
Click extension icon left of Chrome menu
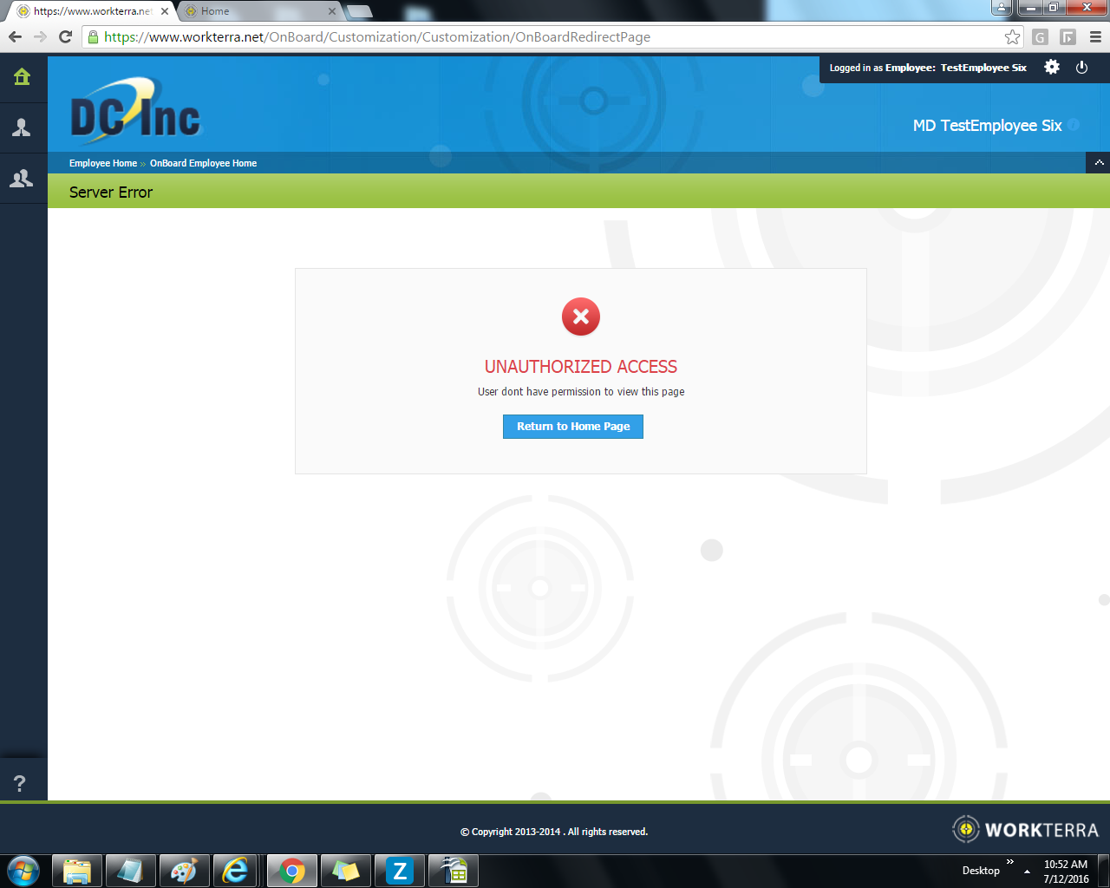[x=1068, y=36]
